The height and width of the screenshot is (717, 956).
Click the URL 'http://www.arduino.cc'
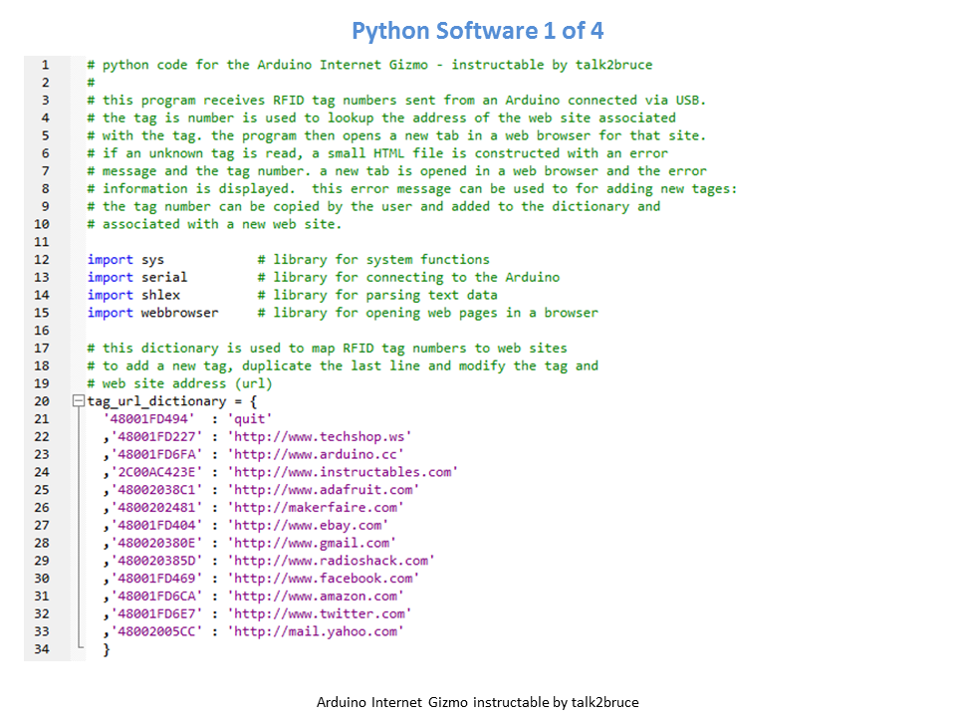pyautogui.click(x=316, y=454)
